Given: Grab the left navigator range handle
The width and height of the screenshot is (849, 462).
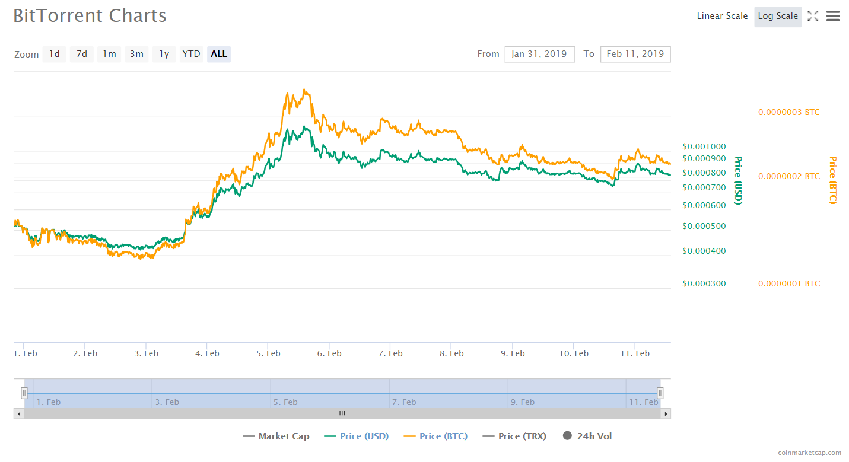Looking at the screenshot, I should [x=24, y=393].
